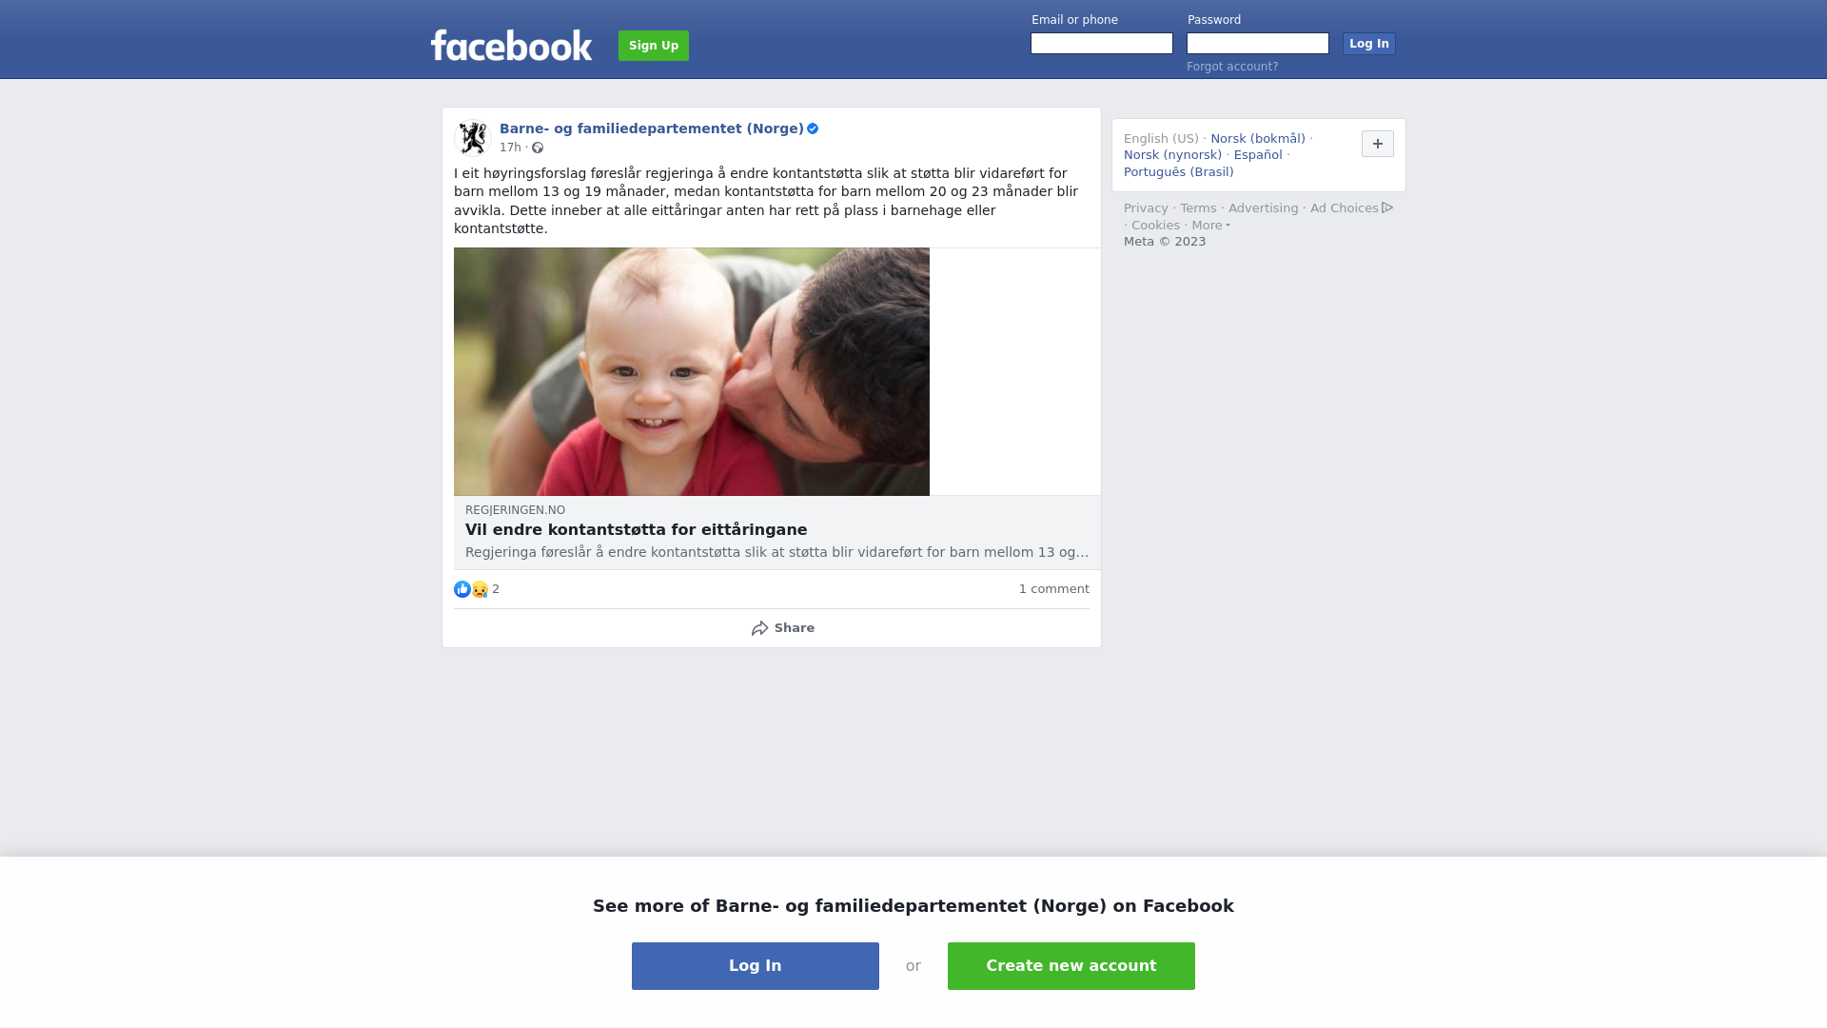Open more languages with the plus button
Viewport: 1827px width, 1028px height.
1377,144
